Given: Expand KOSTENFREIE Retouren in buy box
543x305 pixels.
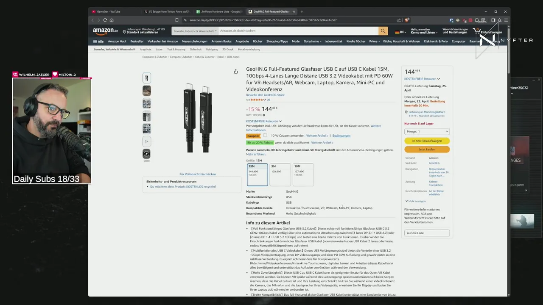Looking at the screenshot, I should tap(422, 79).
